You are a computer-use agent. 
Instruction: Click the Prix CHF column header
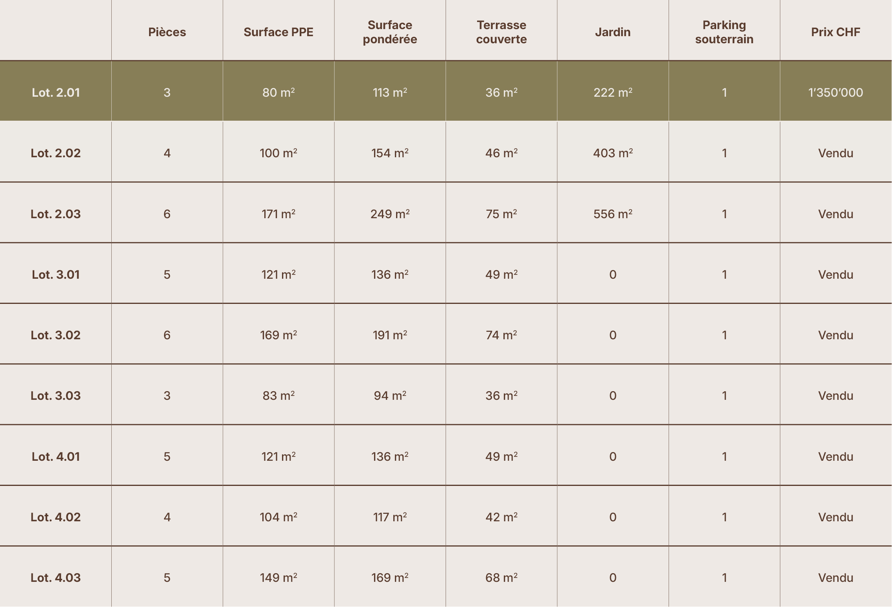(x=835, y=32)
